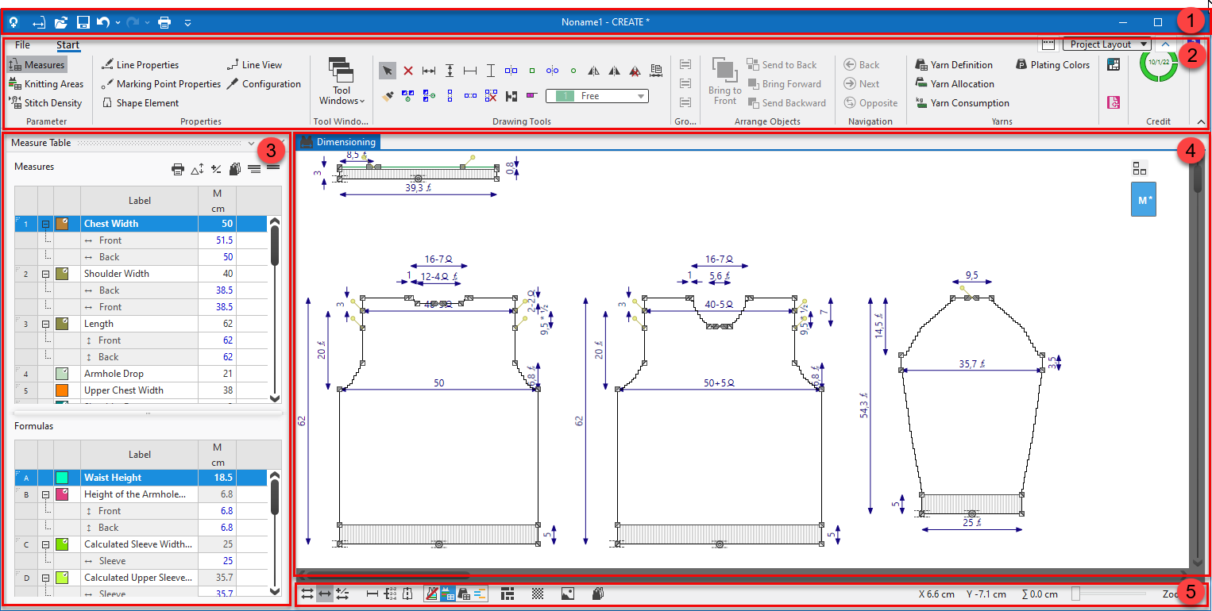Click the print icon in Measures panel
Viewport: 1212px width, 611px height.
[178, 168]
